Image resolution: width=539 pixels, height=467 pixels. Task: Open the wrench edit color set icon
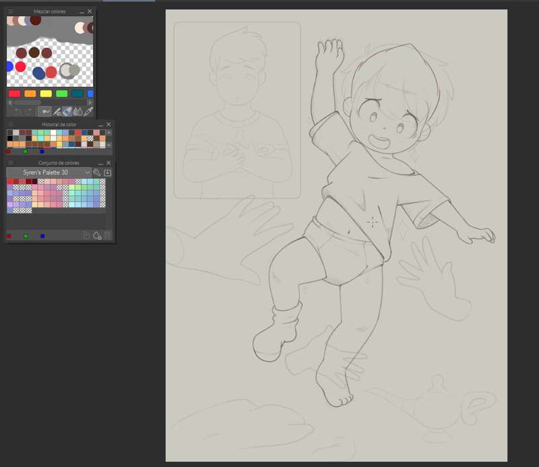click(x=96, y=173)
